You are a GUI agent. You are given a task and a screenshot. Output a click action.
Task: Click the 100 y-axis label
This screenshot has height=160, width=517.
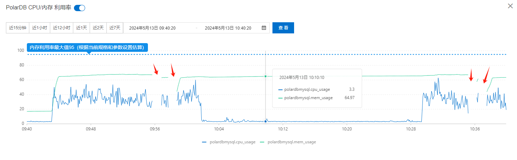(x=21, y=50)
